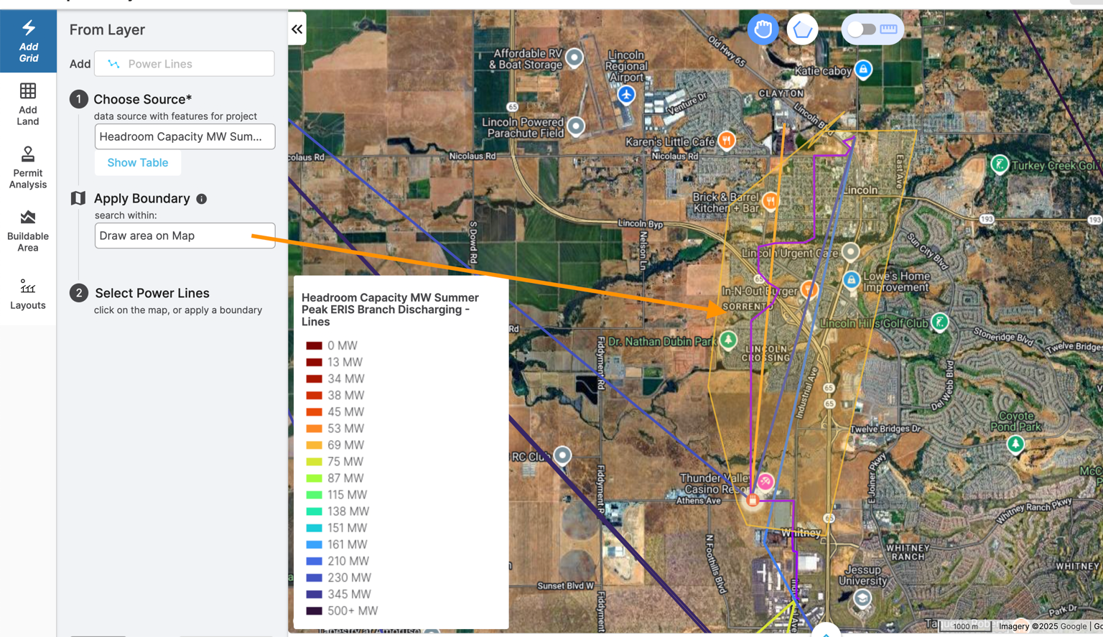The height and width of the screenshot is (637, 1103).
Task: Open the Draw area on Map boundary selector
Action: (185, 236)
